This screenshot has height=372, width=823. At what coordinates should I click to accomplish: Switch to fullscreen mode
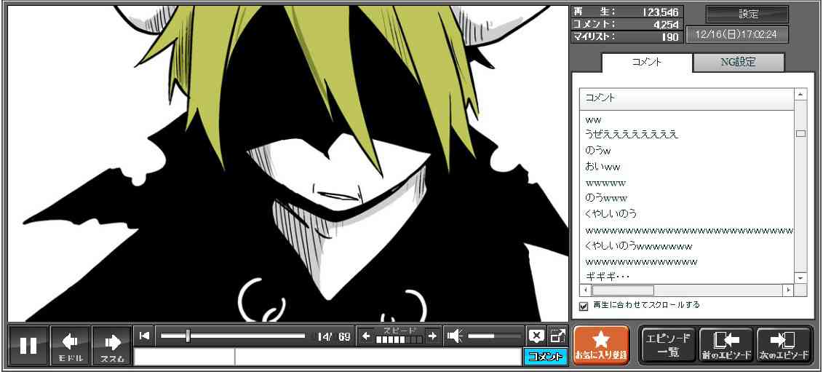pyautogui.click(x=557, y=336)
